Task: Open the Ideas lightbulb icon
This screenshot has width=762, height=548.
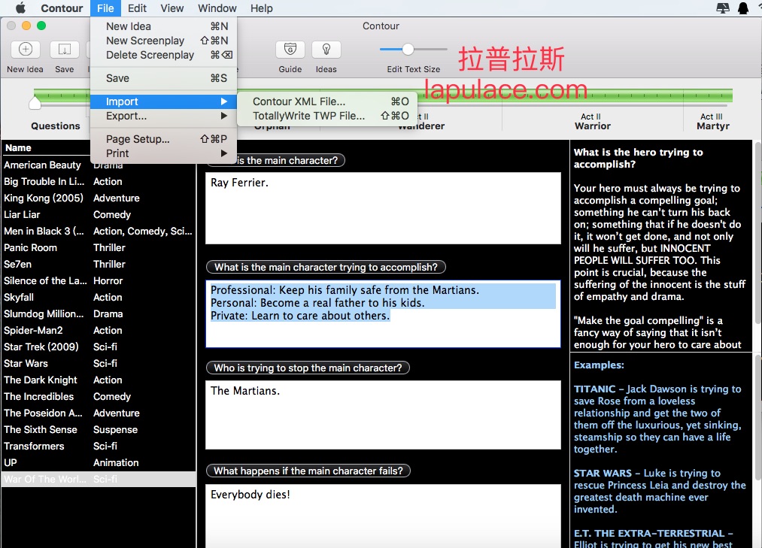Action: 326,49
